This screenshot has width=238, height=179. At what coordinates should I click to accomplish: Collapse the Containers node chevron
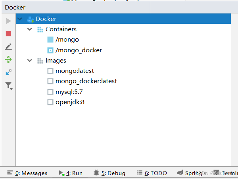(30, 29)
